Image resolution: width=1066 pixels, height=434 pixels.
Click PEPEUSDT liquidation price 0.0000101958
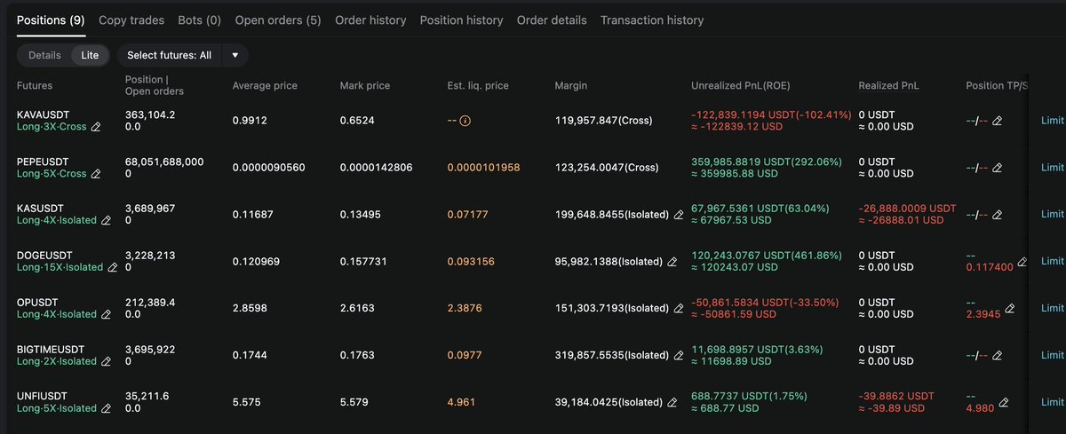[x=484, y=168]
